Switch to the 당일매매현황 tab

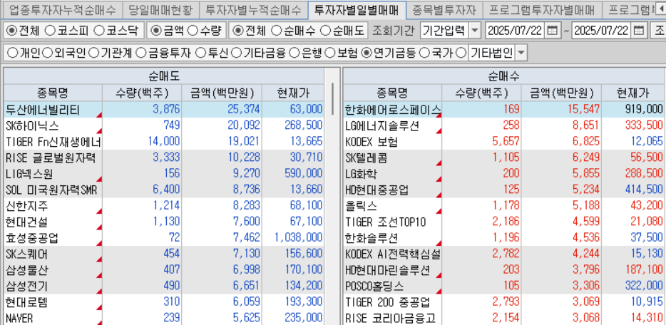[160, 9]
